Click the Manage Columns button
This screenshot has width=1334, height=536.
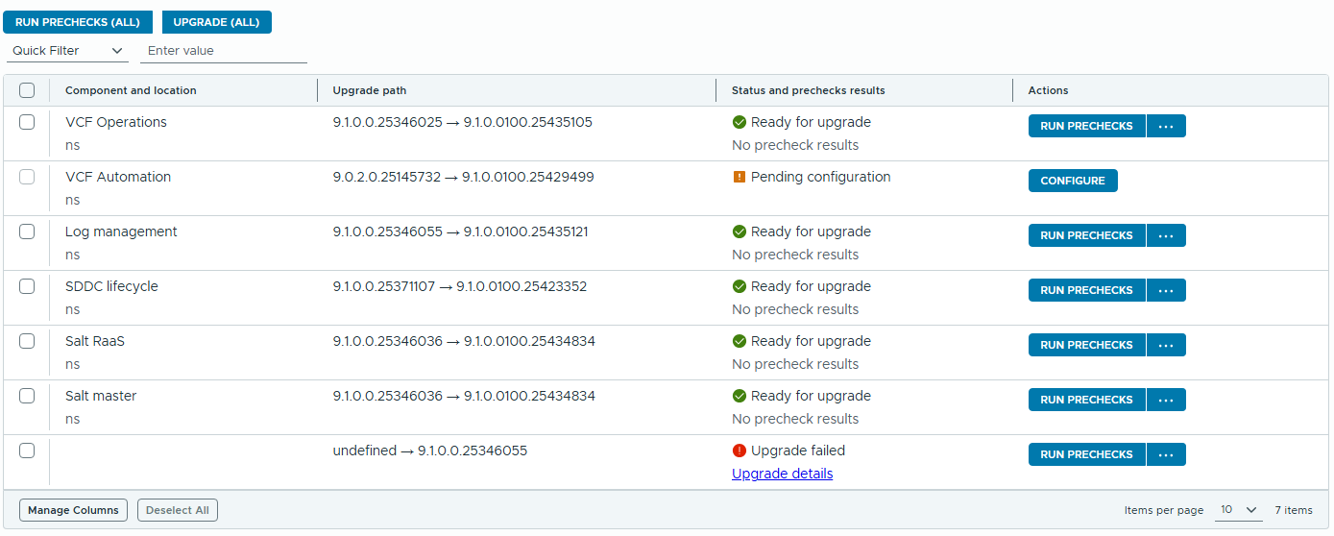click(x=73, y=510)
